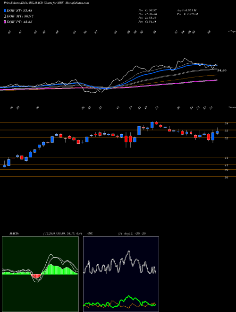
Task: Click the first blue candlestick on the left
Action: 4,166
